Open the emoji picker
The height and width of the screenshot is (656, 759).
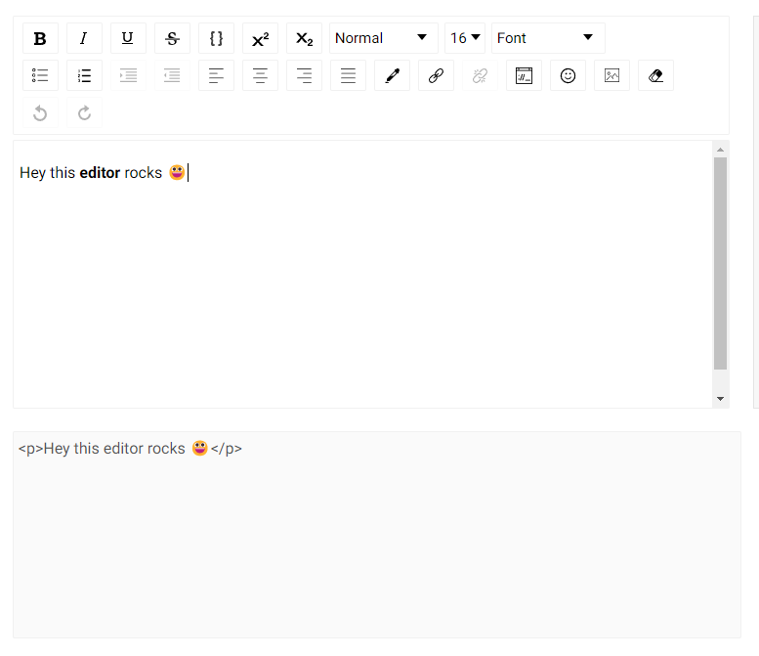568,75
